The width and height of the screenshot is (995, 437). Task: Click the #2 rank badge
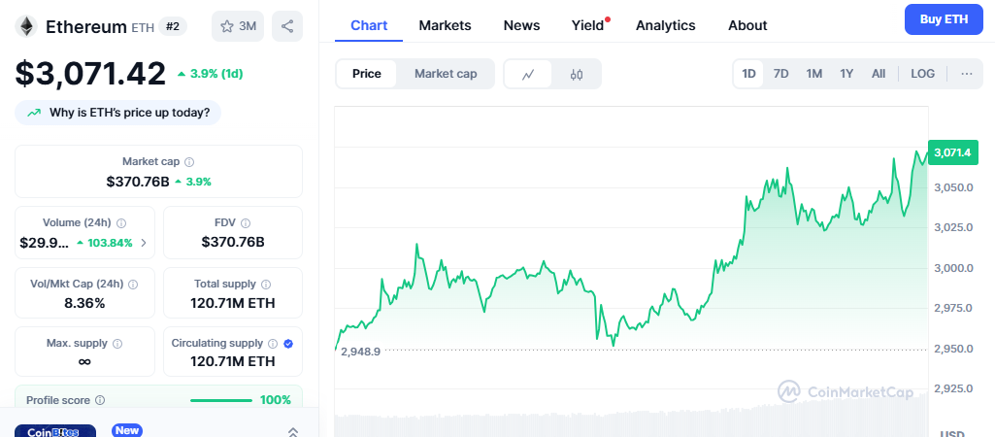click(x=173, y=26)
